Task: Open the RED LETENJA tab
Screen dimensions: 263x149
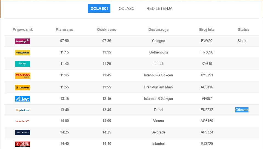Action: point(159,8)
